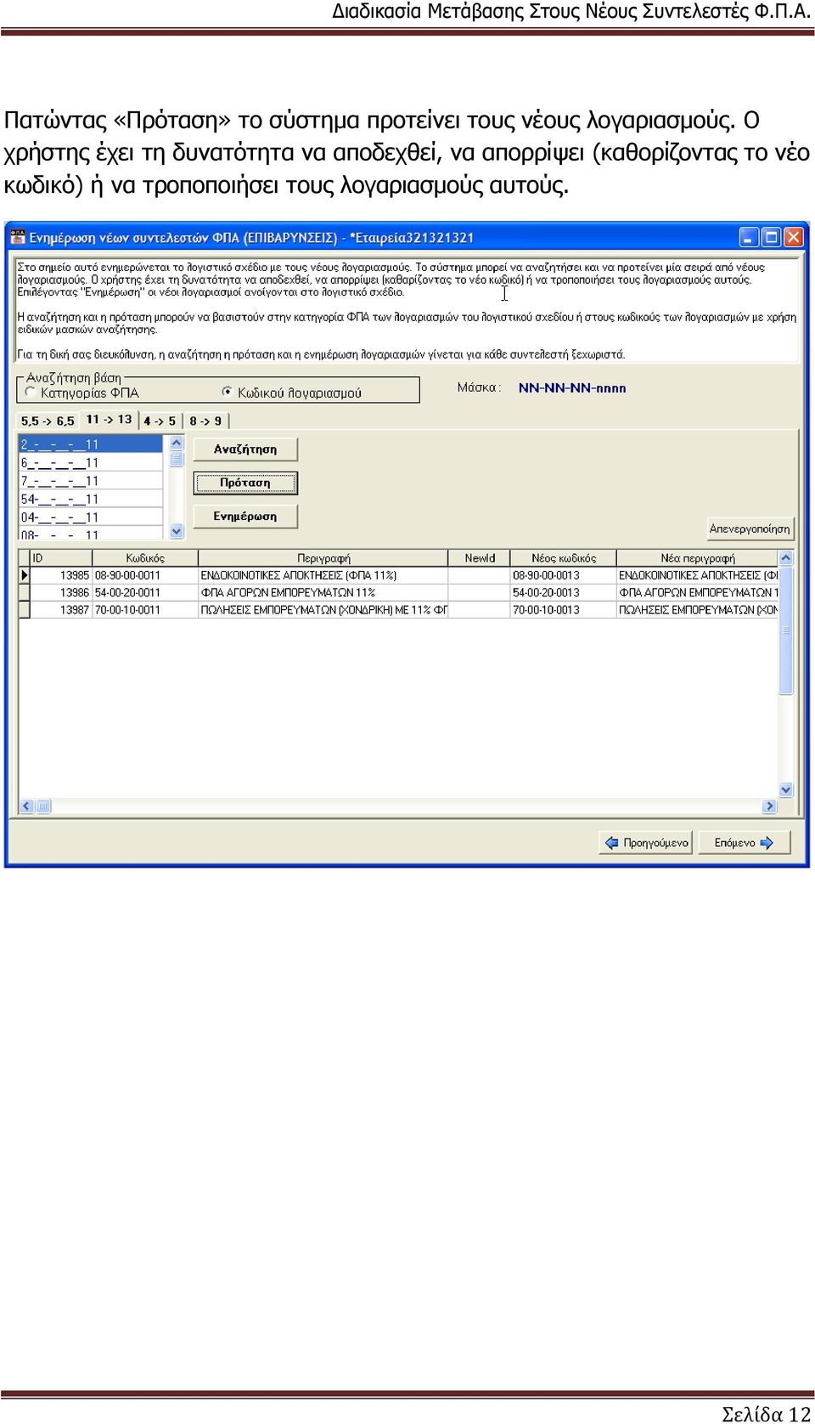Click the grid vertical scroll-down arrow
The image size is (815, 1424).
(785, 790)
